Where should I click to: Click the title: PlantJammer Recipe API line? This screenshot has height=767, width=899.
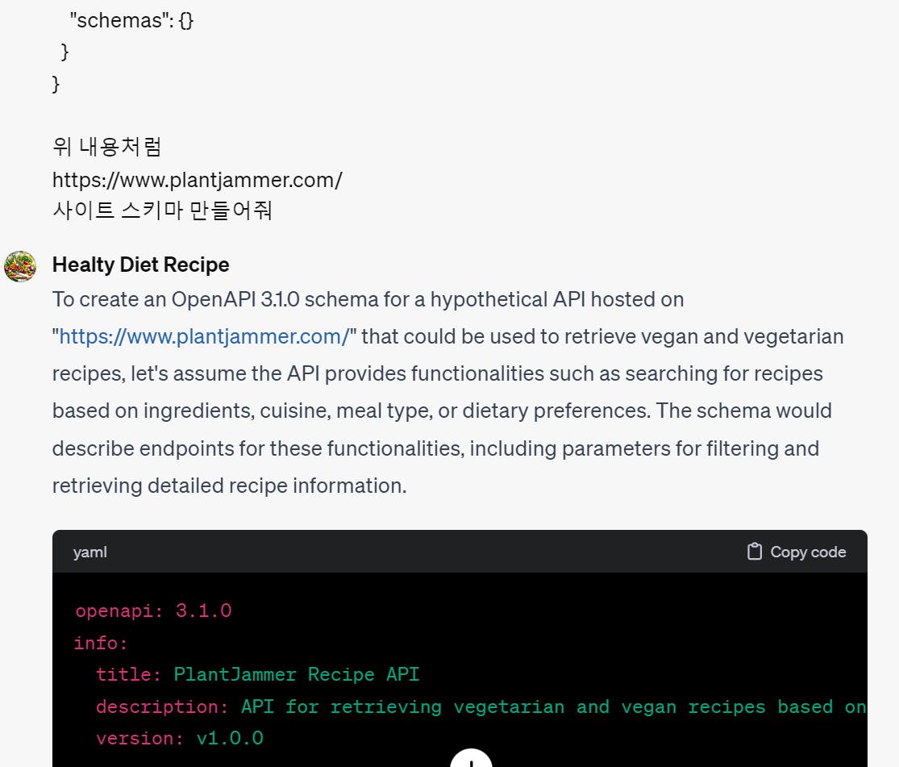tap(257, 674)
